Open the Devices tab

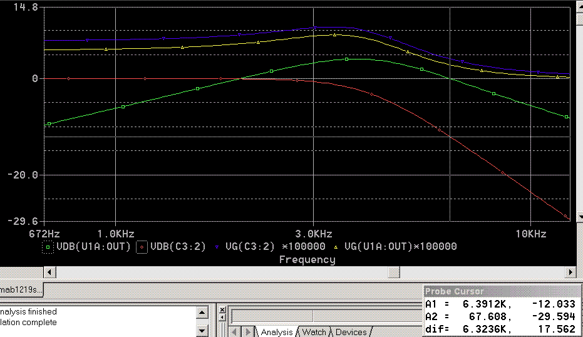point(351,332)
